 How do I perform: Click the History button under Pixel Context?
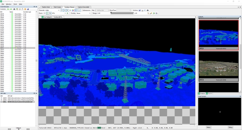pos(208,127)
